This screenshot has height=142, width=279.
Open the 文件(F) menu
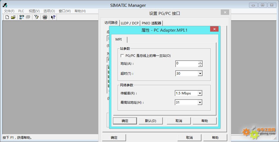pyautogui.click(x=9, y=11)
